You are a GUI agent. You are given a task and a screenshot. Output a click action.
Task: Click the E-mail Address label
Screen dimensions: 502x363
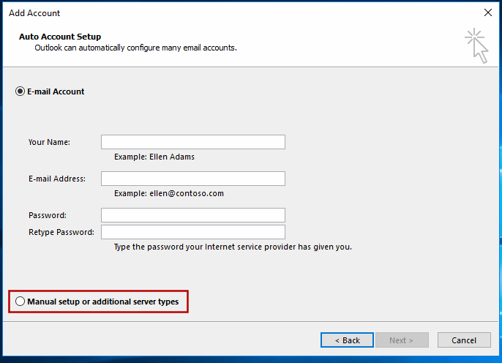(57, 179)
